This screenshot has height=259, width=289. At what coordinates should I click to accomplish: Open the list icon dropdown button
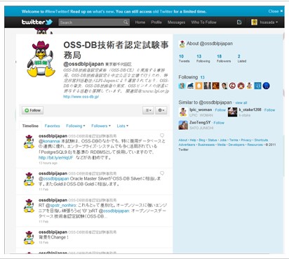(x=149, y=110)
